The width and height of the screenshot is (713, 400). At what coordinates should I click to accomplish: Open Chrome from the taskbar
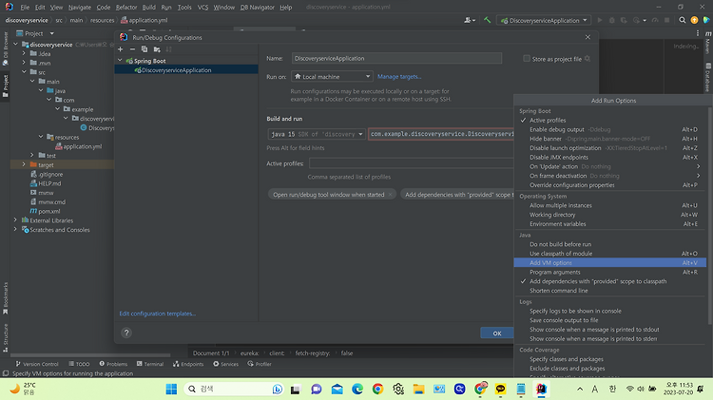click(377, 390)
